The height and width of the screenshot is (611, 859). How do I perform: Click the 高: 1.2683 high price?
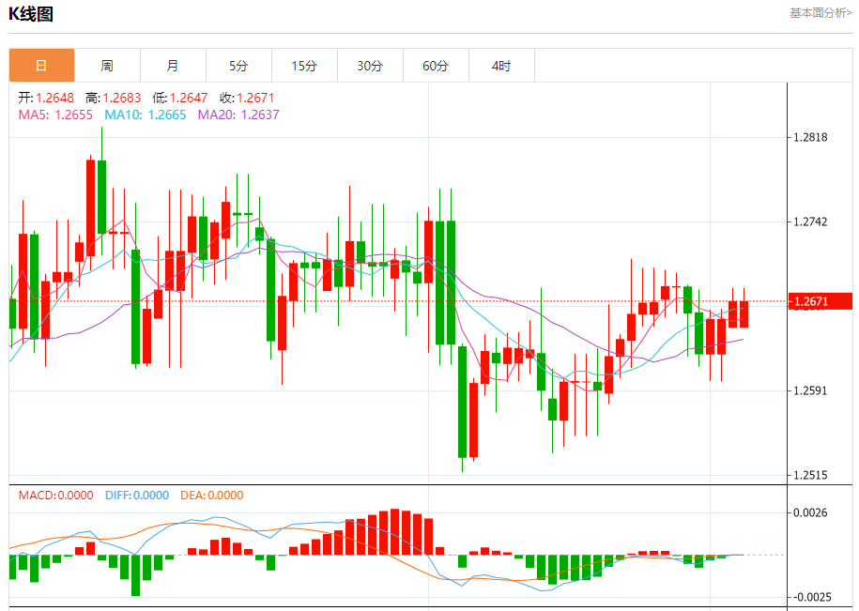[113, 98]
